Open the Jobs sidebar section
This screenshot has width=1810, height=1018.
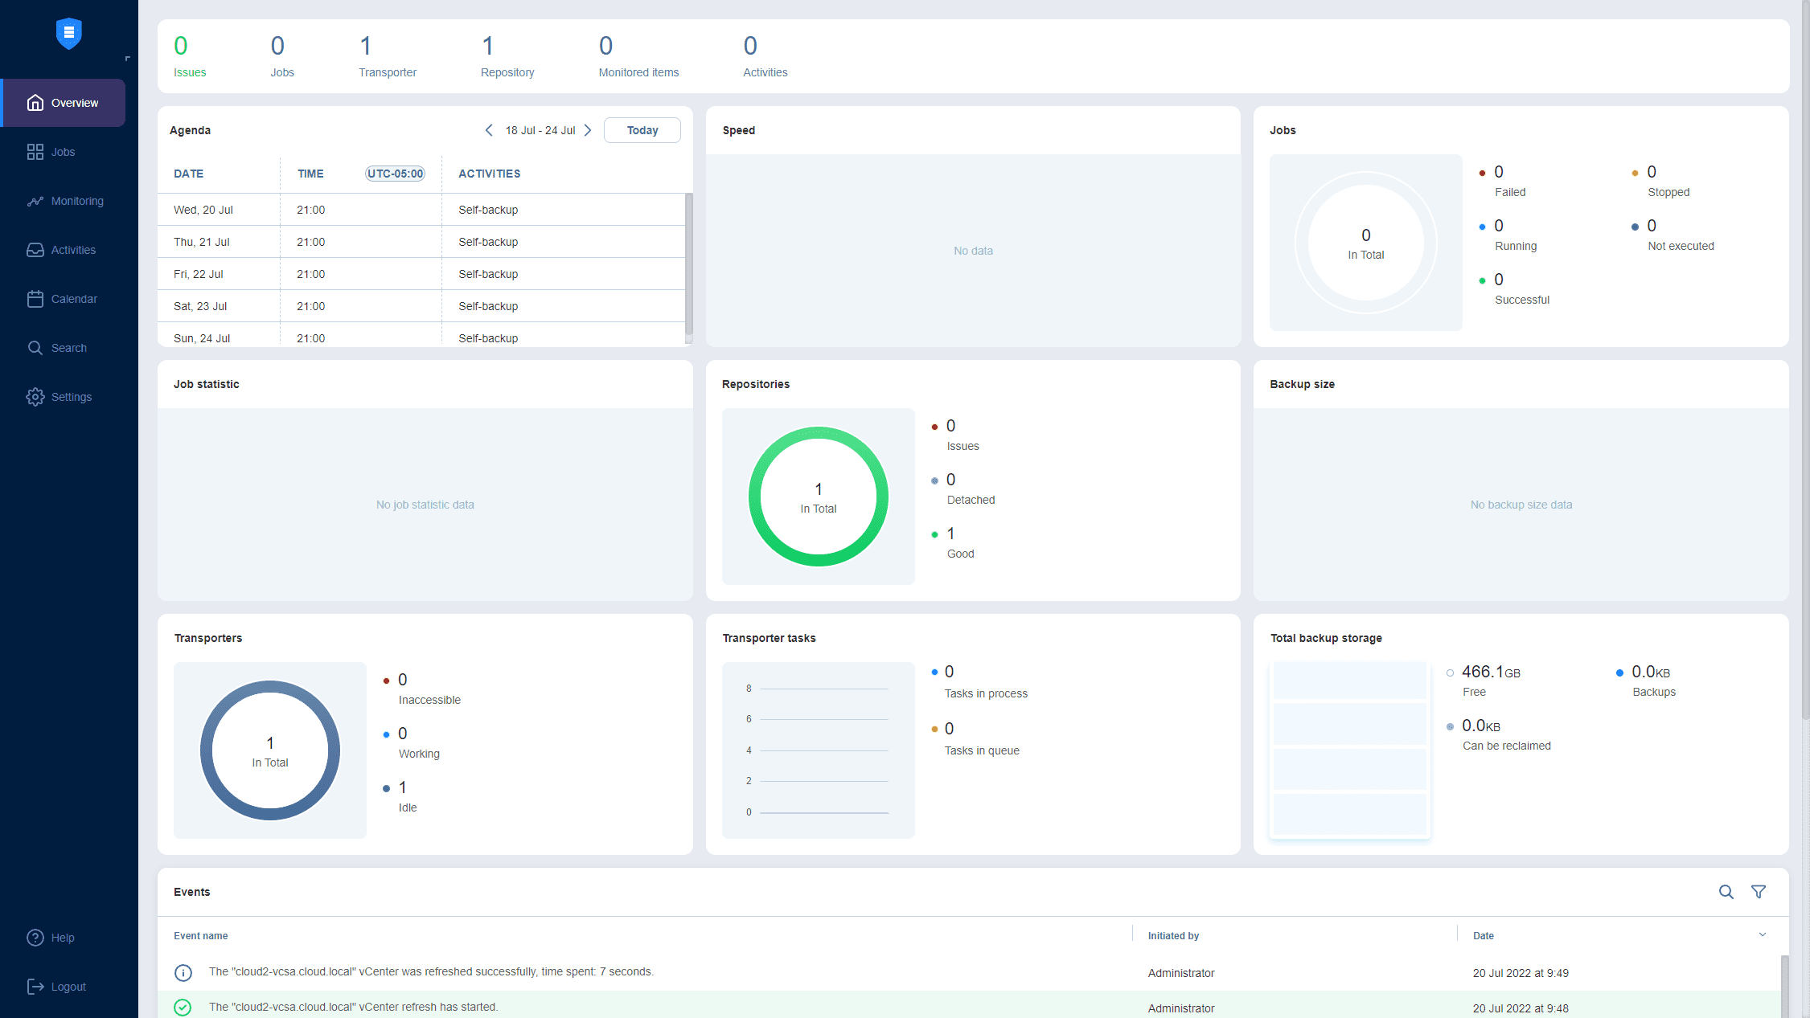point(62,152)
